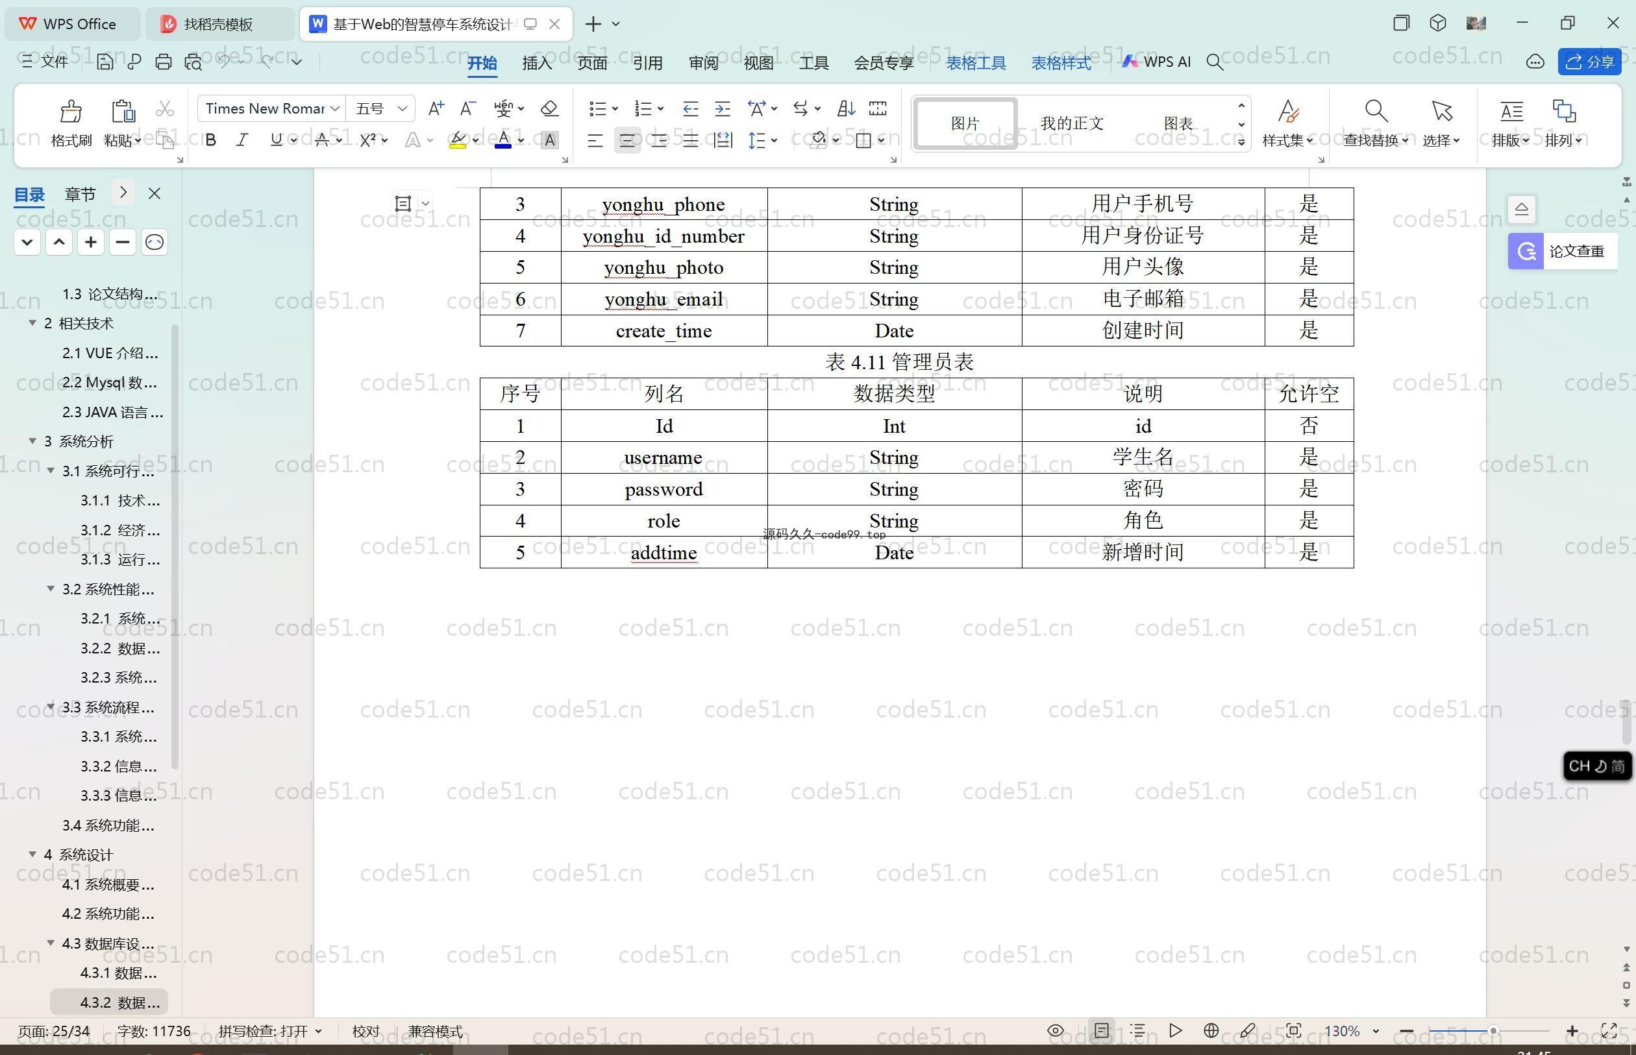Click the 拼写检查 status bar button
The image size is (1636, 1055).
click(263, 1031)
